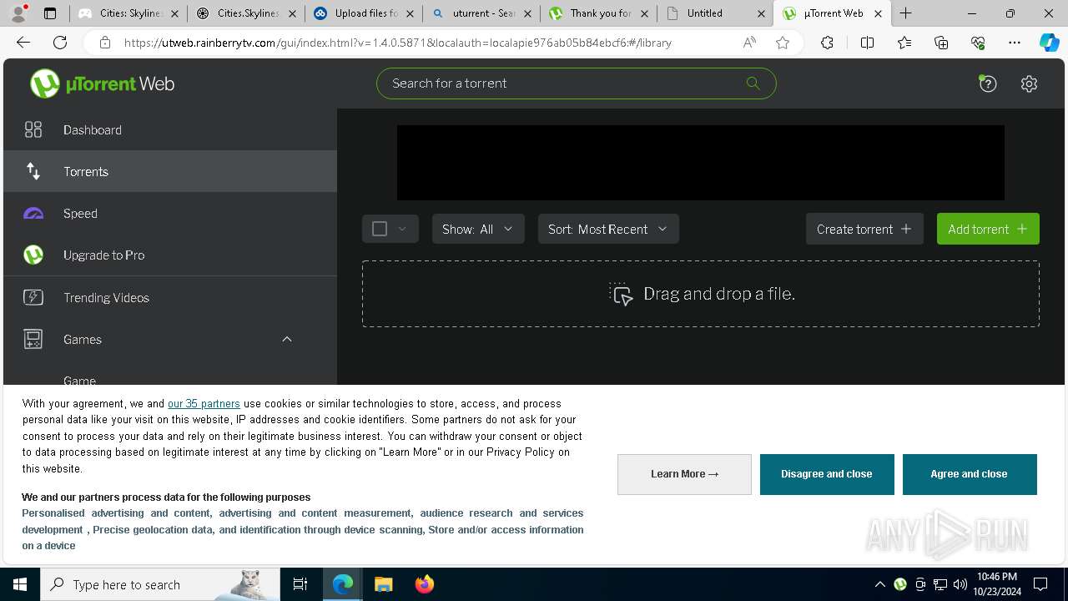Open new browser tab
Image resolution: width=1068 pixels, height=601 pixels.
click(x=906, y=13)
